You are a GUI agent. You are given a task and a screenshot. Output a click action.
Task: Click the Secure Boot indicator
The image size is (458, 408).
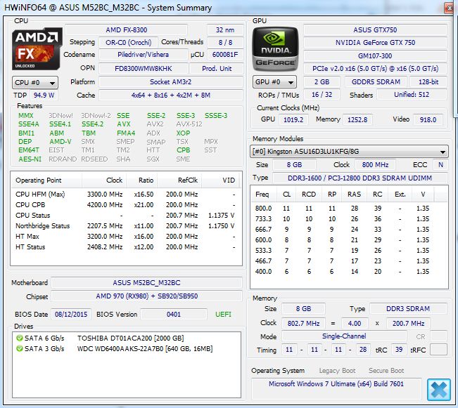pyautogui.click(x=386, y=371)
